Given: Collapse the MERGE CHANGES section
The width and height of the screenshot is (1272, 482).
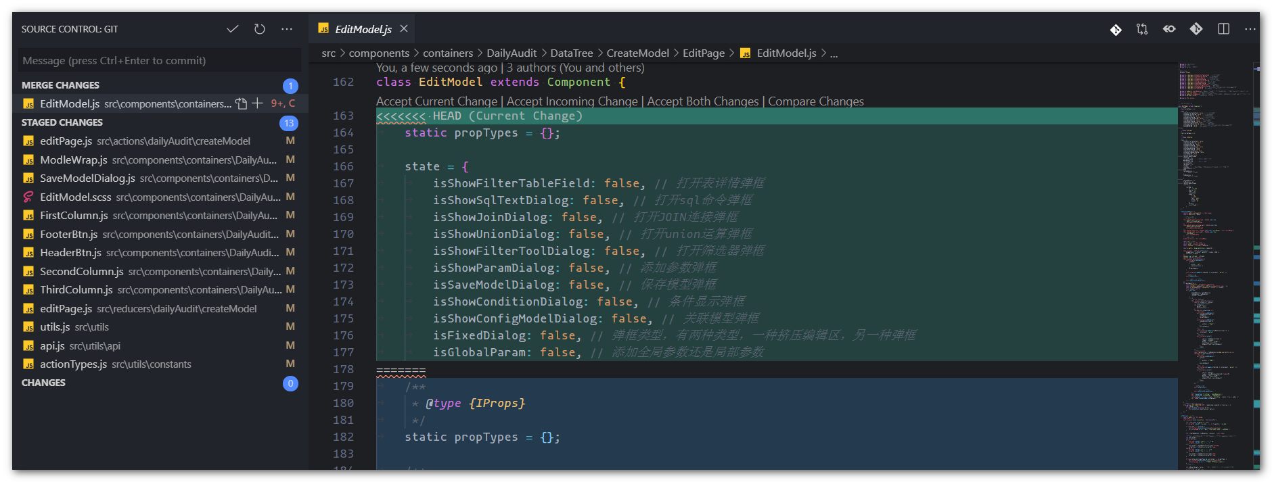Looking at the screenshot, I should click(x=60, y=85).
